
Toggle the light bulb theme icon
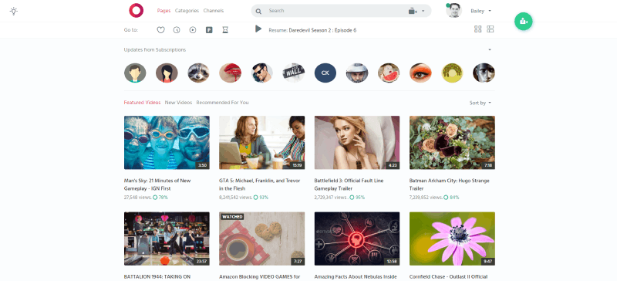point(14,11)
